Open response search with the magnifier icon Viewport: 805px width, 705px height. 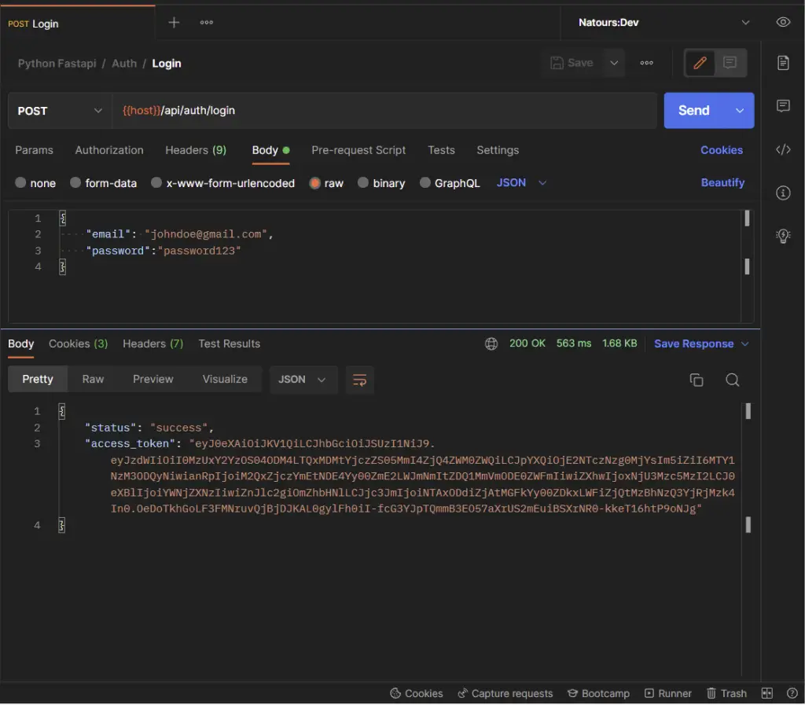coord(732,380)
